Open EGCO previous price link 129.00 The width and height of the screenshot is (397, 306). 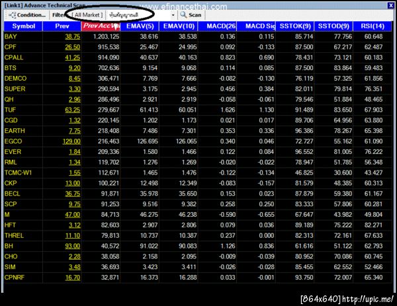[x=71, y=141]
